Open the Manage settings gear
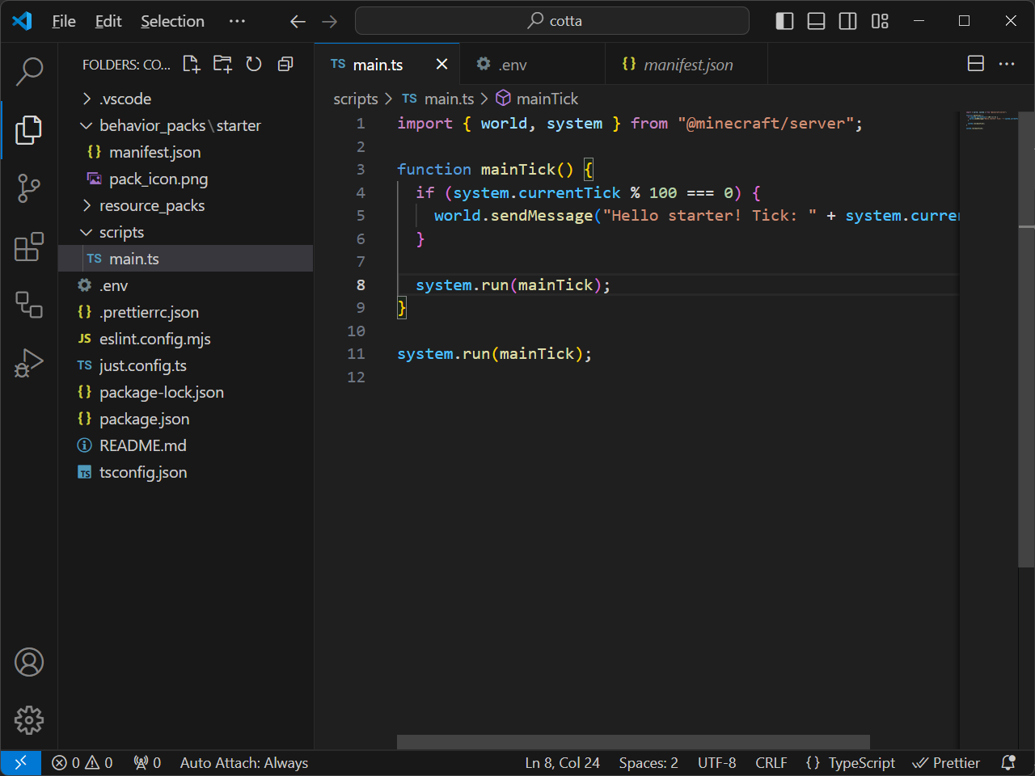 click(28, 719)
